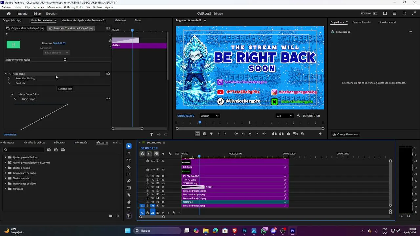Switch to Metadatos tab

tap(120, 20)
